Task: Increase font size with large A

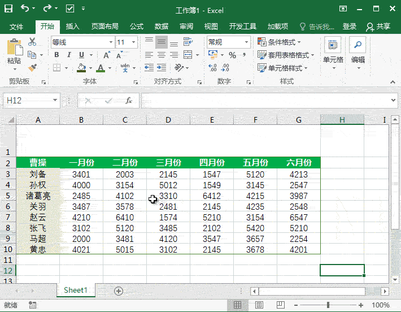Action: pyautogui.click(x=106, y=55)
